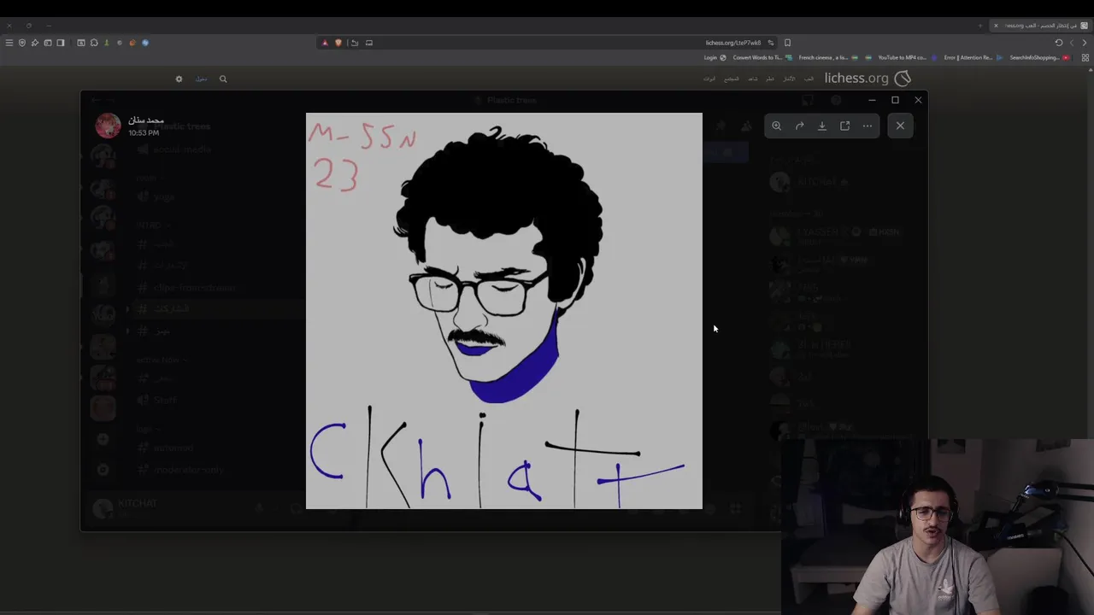Zoom in on the Discord image
Viewport: 1094px width, 615px height.
(777, 126)
